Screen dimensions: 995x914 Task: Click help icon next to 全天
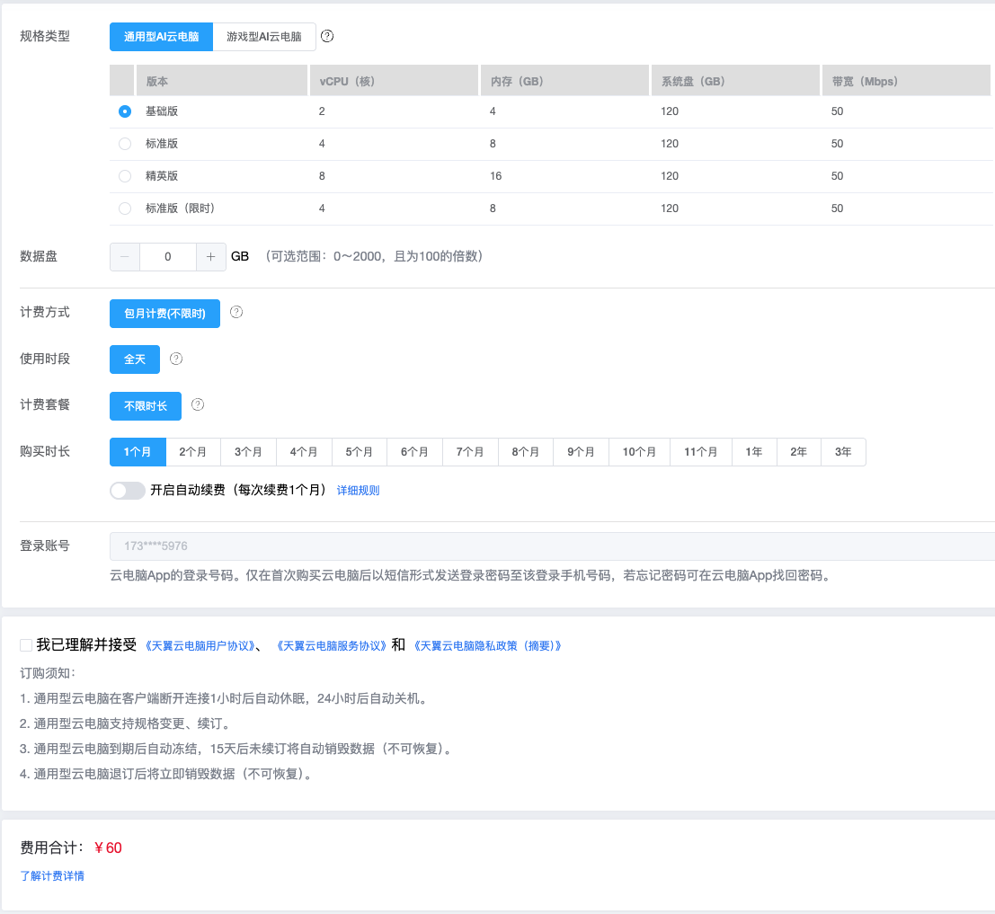(x=176, y=359)
